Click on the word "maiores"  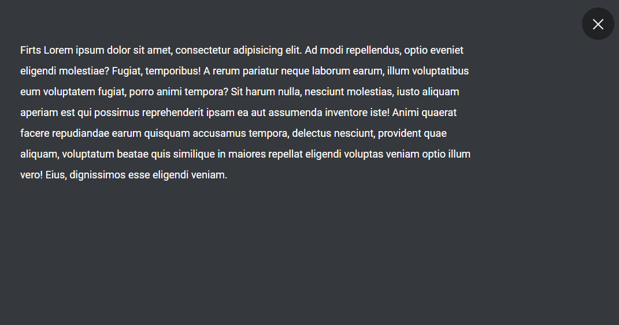coord(247,154)
